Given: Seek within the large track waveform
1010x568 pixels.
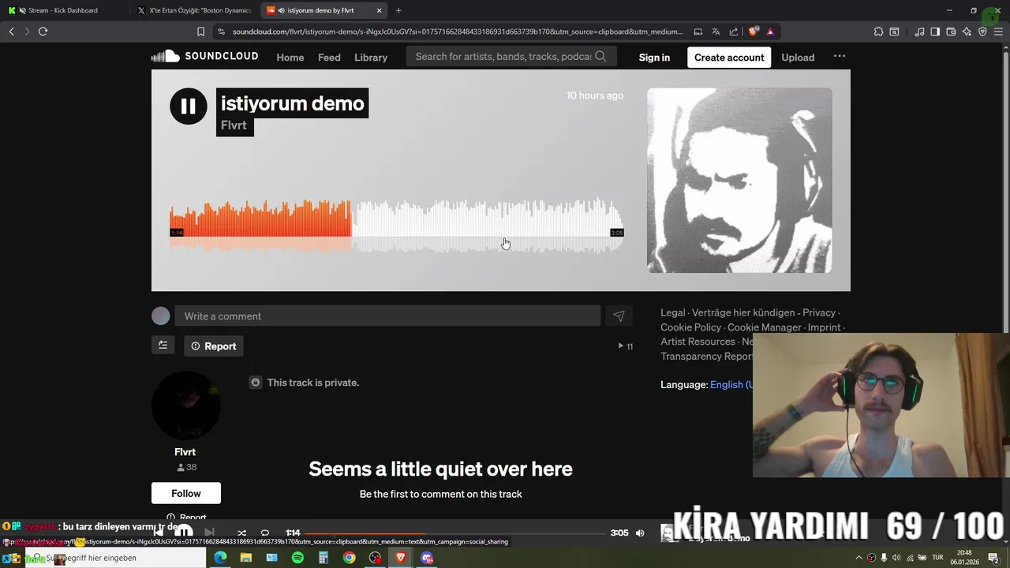Looking at the screenshot, I should click(x=397, y=226).
